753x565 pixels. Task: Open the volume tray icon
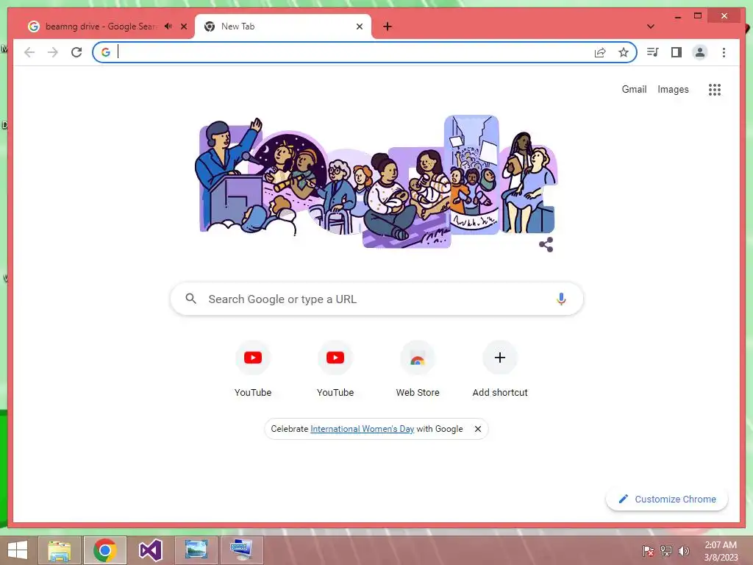(x=684, y=551)
